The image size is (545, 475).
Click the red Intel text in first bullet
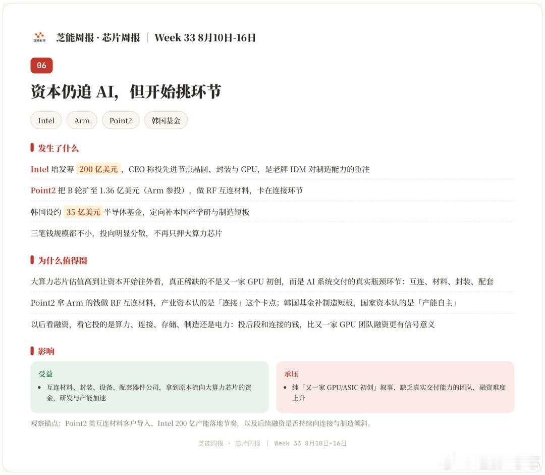(x=40, y=169)
